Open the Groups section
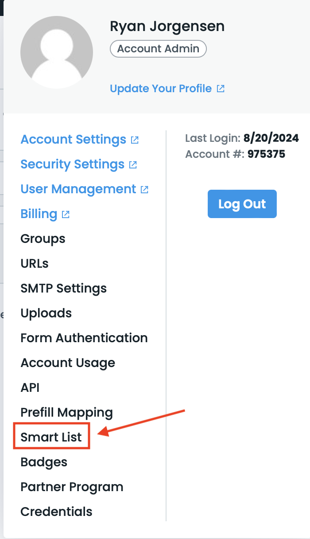The image size is (310, 539). click(43, 238)
